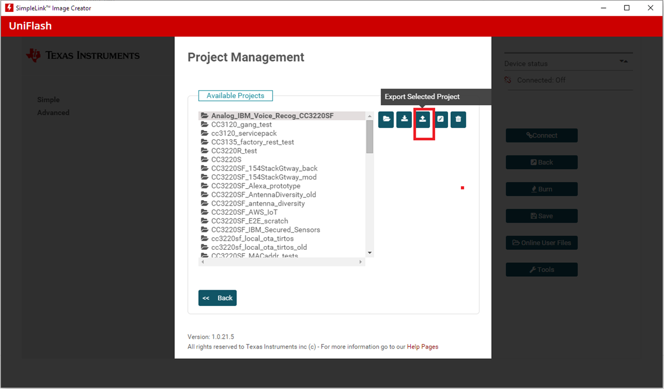Screen dimensions: 664x389
Task: Click the UniFlash lightning icon in title bar
Action: tap(9, 8)
